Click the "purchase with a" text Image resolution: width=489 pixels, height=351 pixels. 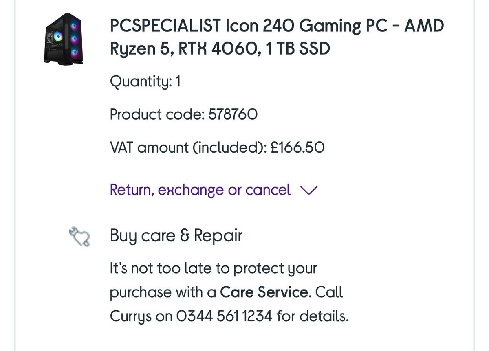point(163,292)
